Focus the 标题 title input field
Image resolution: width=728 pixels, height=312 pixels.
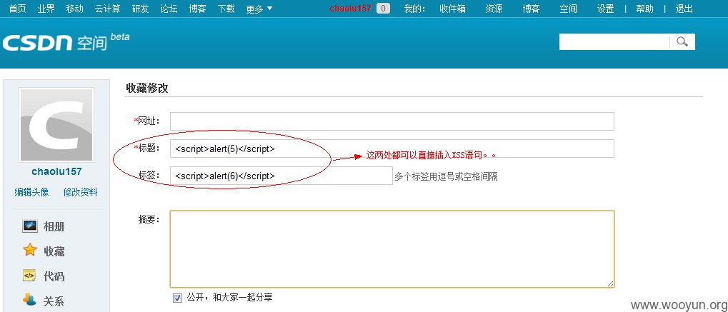pyautogui.click(x=392, y=149)
